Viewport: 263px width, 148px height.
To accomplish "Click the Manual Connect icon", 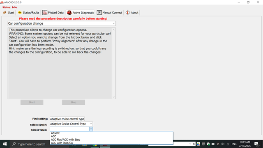I will pos(99,13).
